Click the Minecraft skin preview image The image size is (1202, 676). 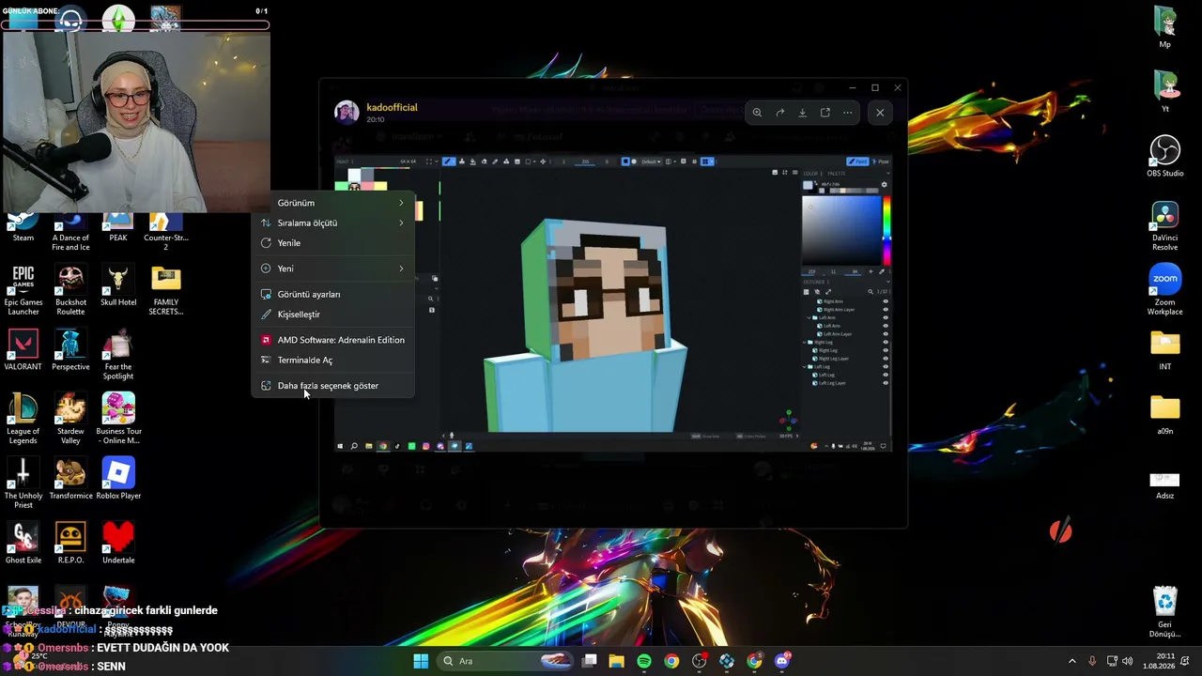pos(612,304)
